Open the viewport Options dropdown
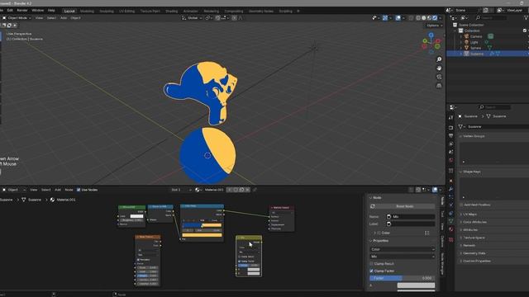Viewport: 529px width, 297px height. pos(434,26)
